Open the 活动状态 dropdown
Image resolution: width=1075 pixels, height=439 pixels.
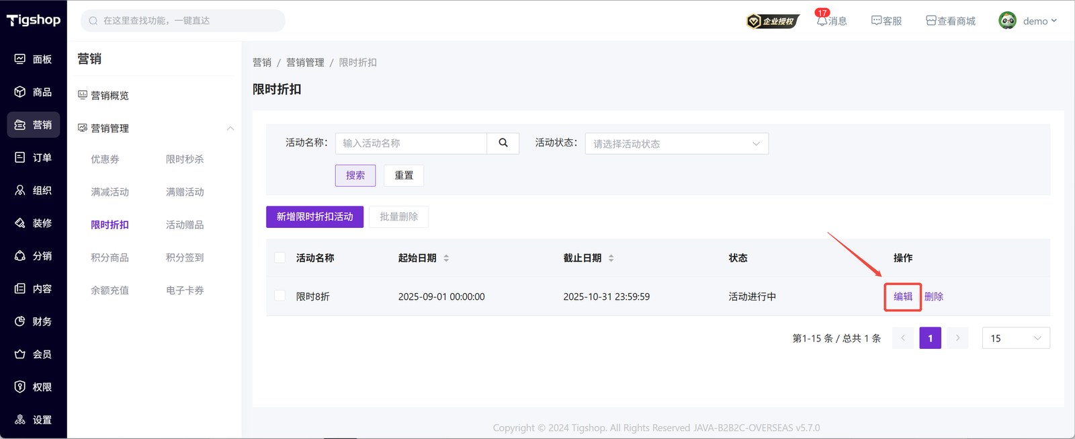click(x=676, y=144)
